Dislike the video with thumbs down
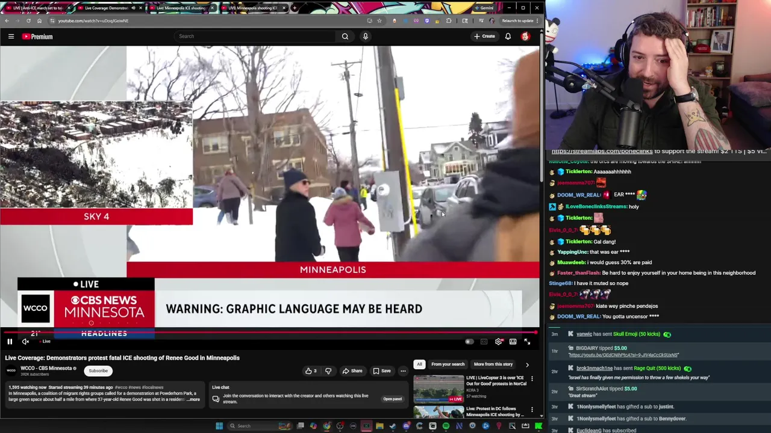The width and height of the screenshot is (771, 433). pyautogui.click(x=328, y=371)
